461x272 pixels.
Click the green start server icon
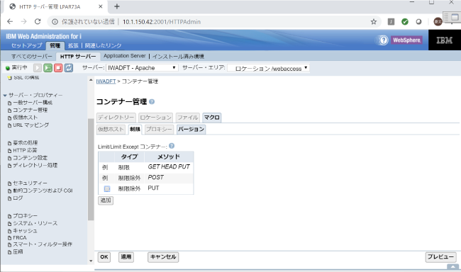[48, 68]
